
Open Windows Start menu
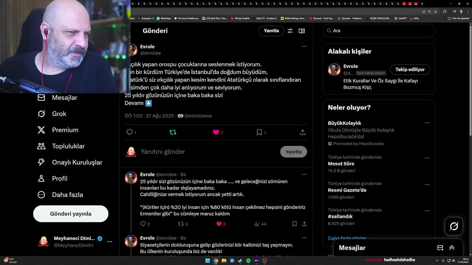(x=208, y=261)
